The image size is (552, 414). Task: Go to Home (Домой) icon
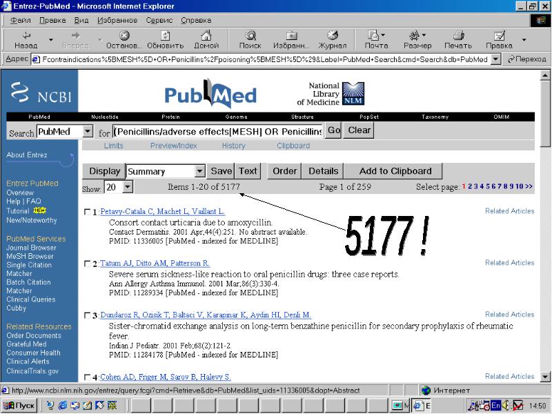[x=206, y=36]
